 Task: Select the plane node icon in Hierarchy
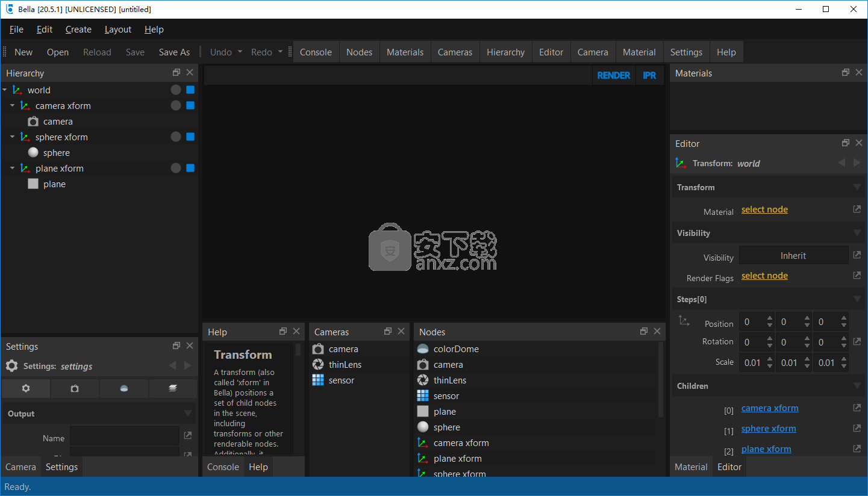[x=33, y=184]
